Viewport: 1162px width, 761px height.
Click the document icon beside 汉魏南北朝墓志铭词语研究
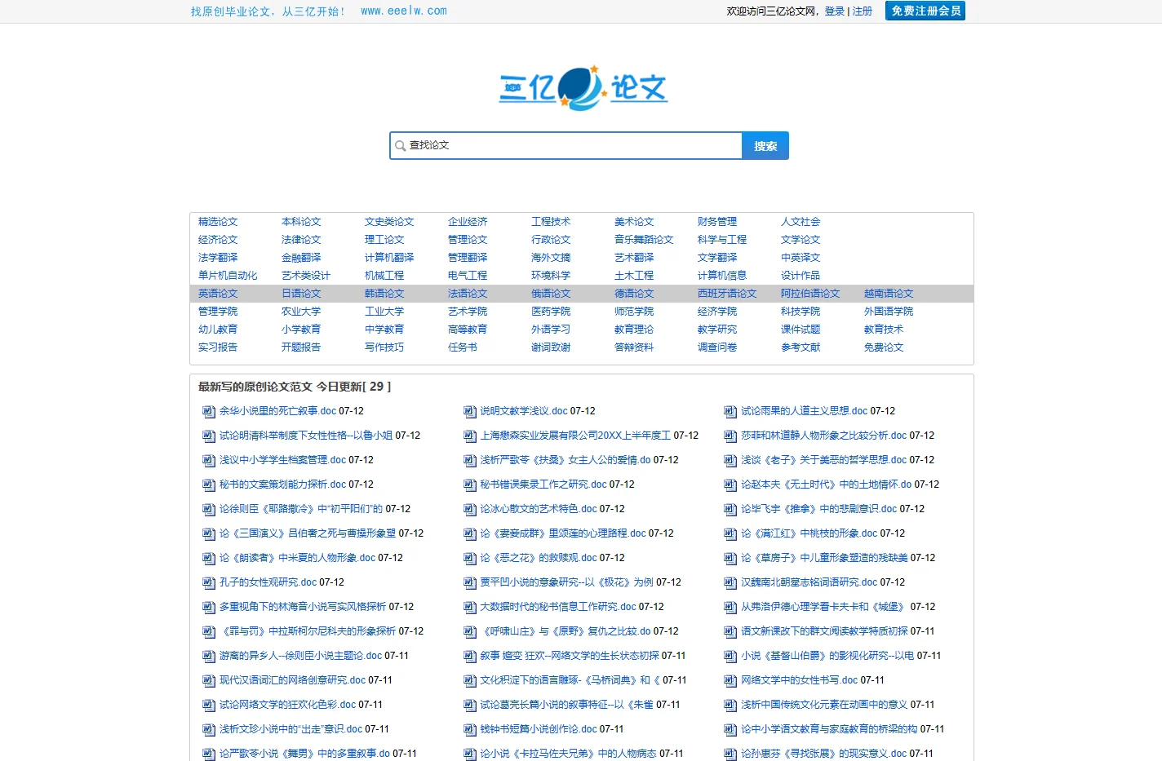point(730,583)
